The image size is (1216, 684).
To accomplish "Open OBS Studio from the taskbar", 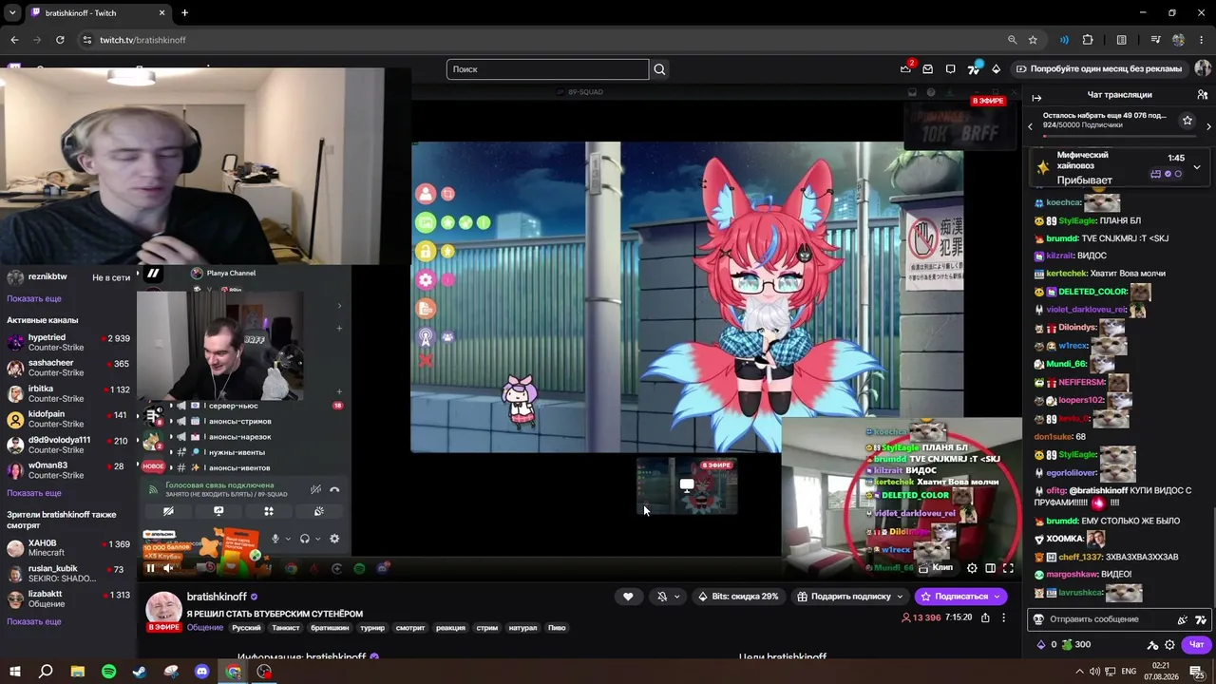I will [x=264, y=672].
